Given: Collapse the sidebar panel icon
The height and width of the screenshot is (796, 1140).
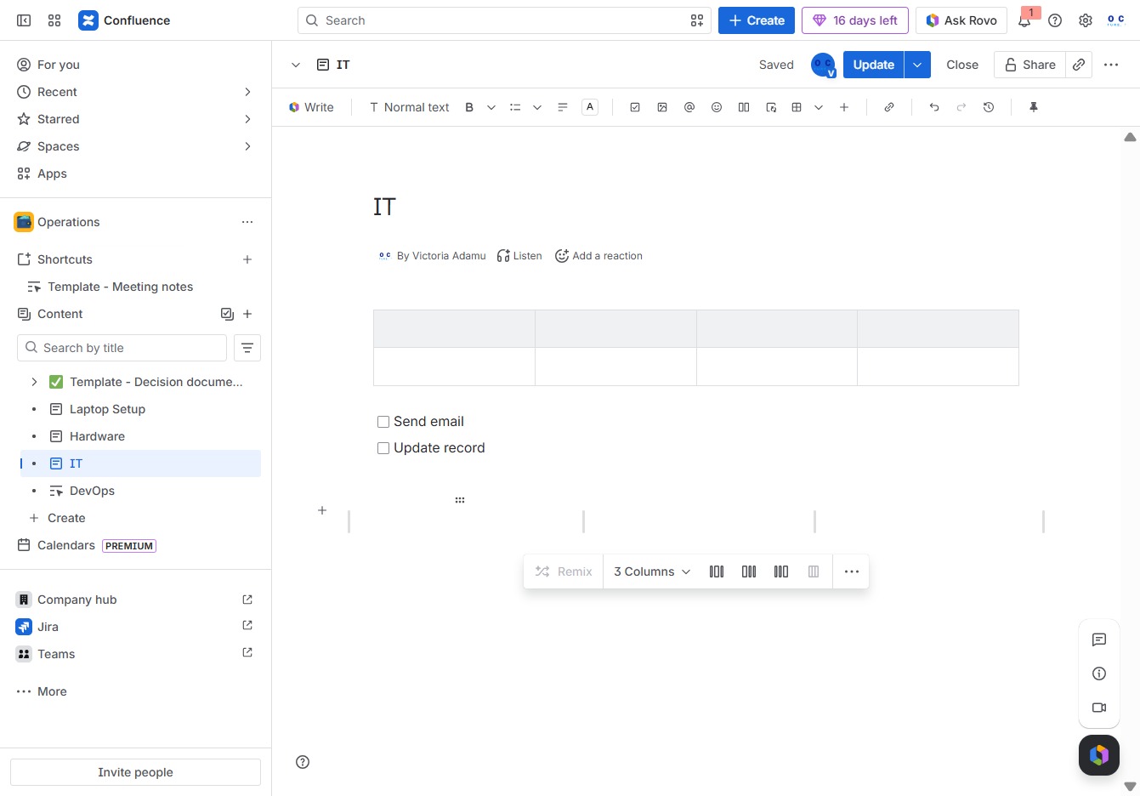Looking at the screenshot, I should (x=24, y=20).
